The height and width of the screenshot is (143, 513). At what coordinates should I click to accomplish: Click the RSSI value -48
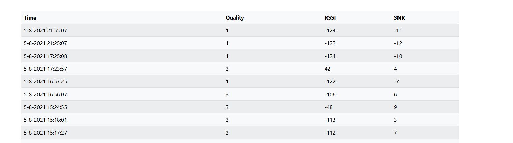pos(329,107)
